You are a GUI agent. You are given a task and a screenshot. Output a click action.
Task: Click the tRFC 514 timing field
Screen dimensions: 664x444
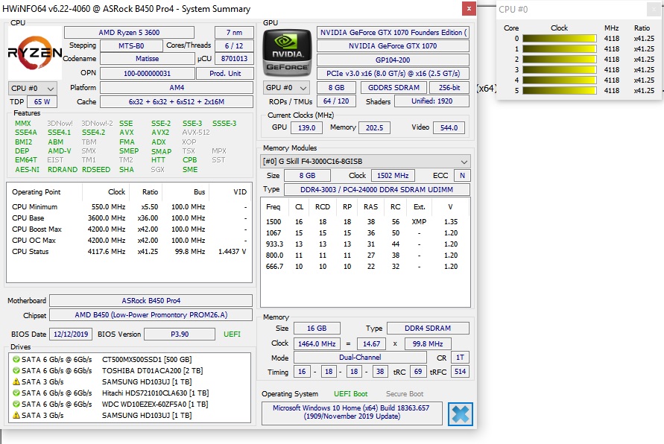click(460, 372)
